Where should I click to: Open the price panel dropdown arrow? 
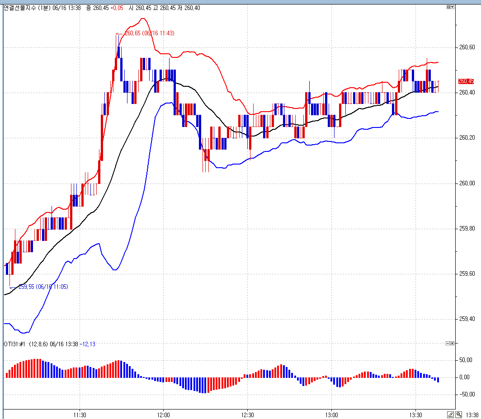[x=453, y=7]
